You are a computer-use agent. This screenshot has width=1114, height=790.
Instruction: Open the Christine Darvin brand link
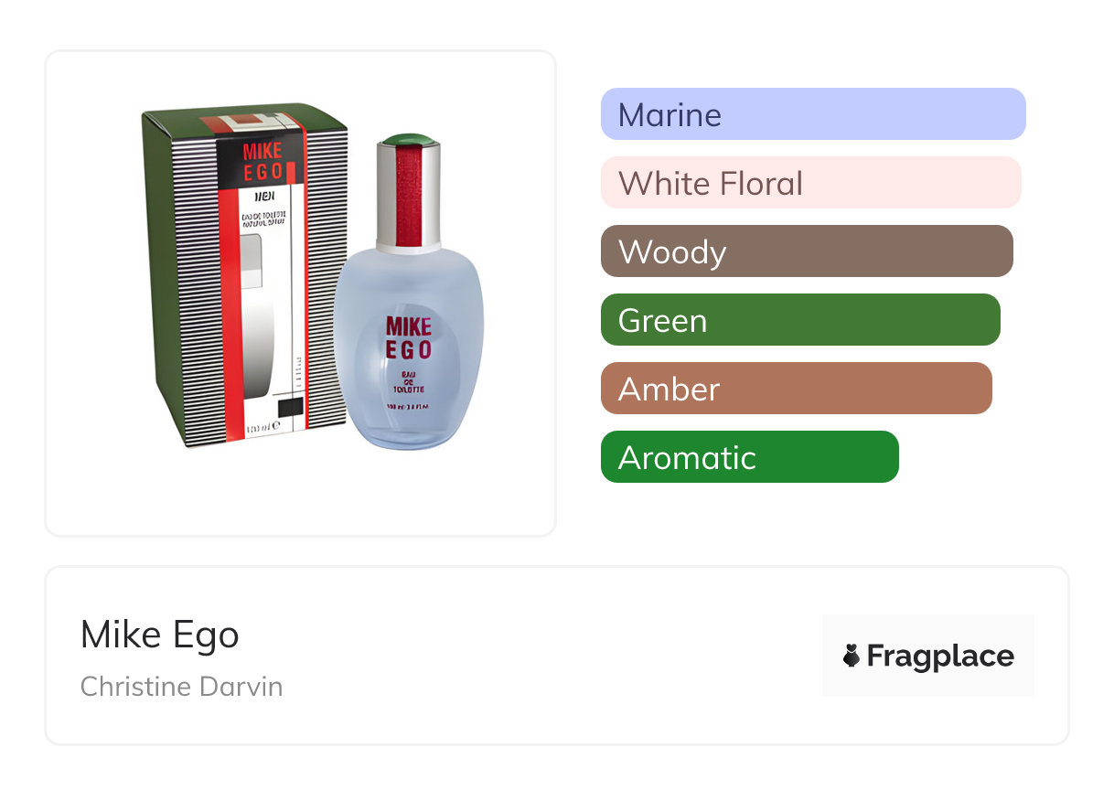[181, 686]
